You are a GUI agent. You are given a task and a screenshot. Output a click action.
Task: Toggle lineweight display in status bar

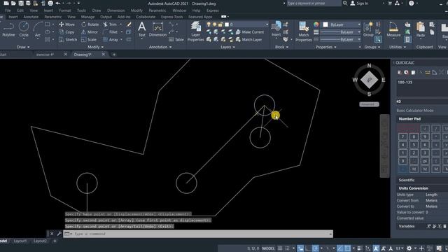point(359,248)
